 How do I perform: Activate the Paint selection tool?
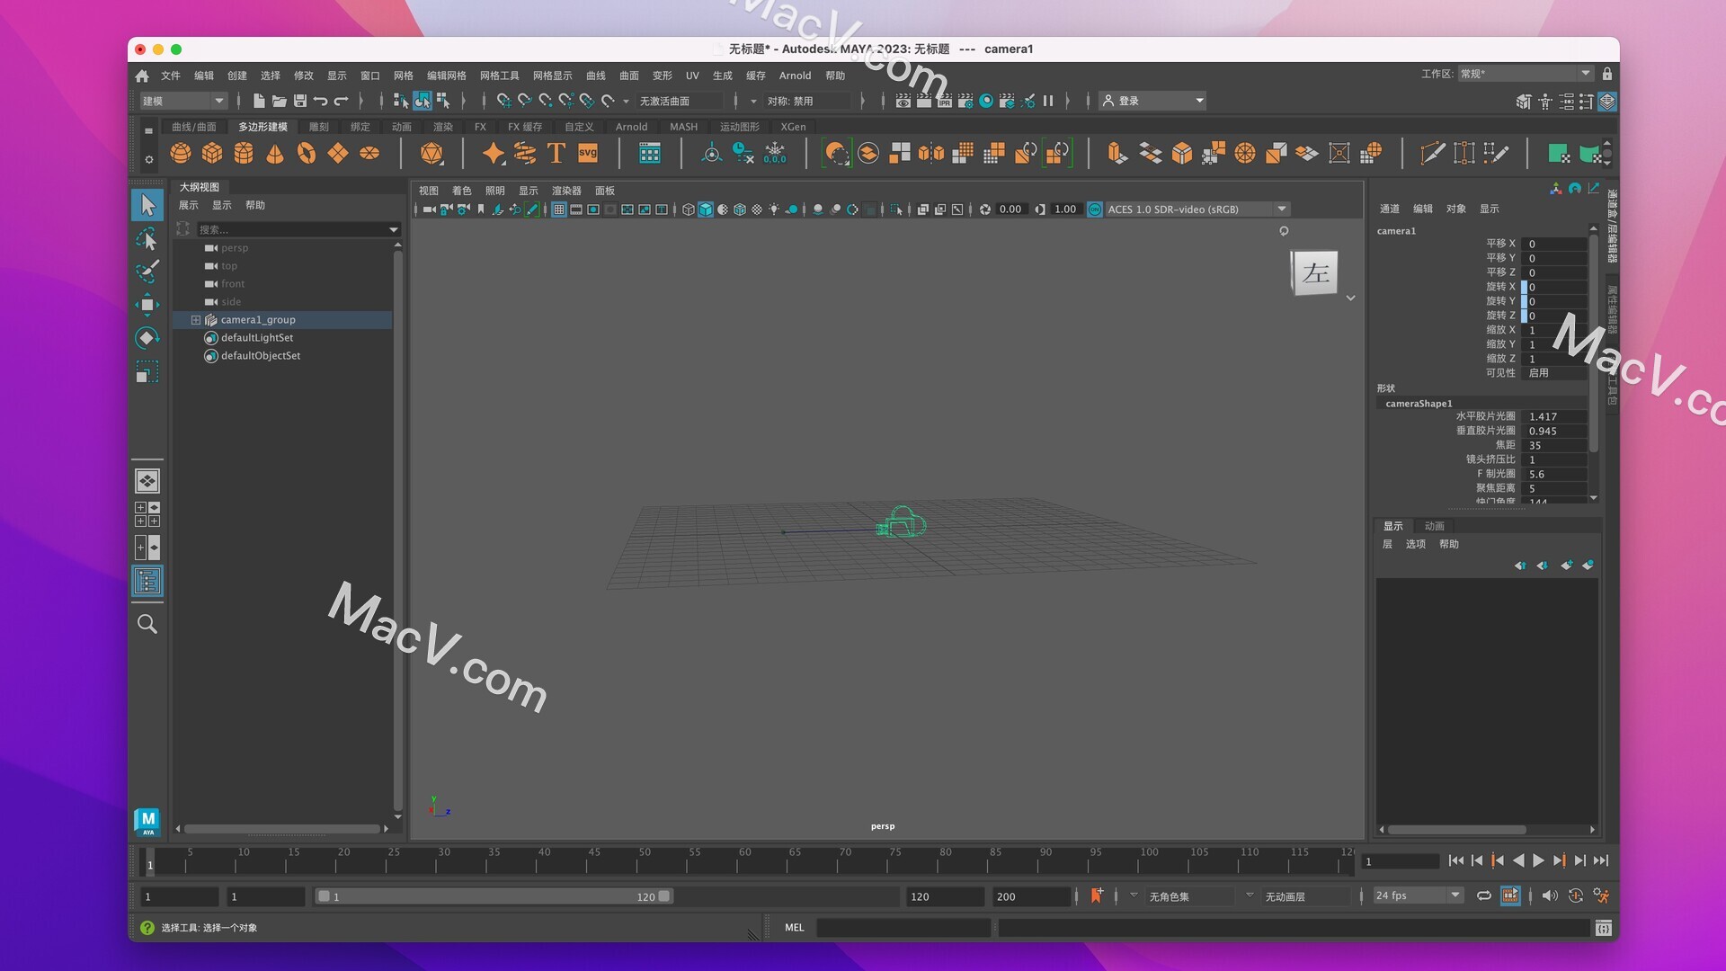[147, 271]
